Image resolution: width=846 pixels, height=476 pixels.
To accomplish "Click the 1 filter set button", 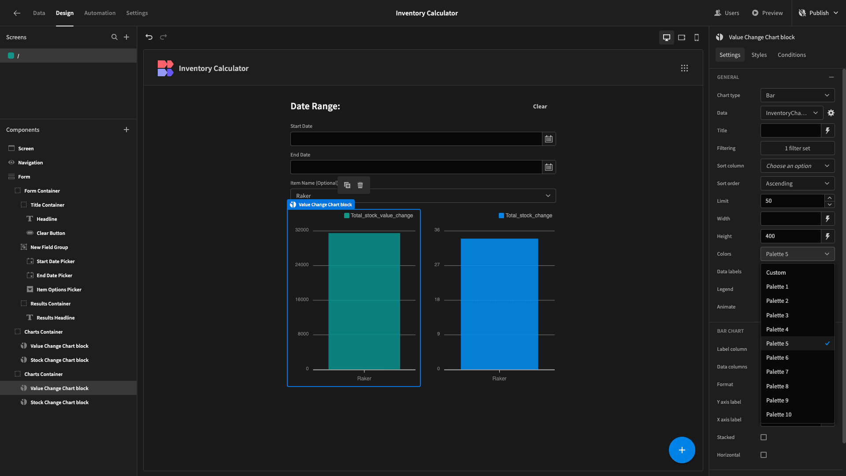I will [x=798, y=148].
